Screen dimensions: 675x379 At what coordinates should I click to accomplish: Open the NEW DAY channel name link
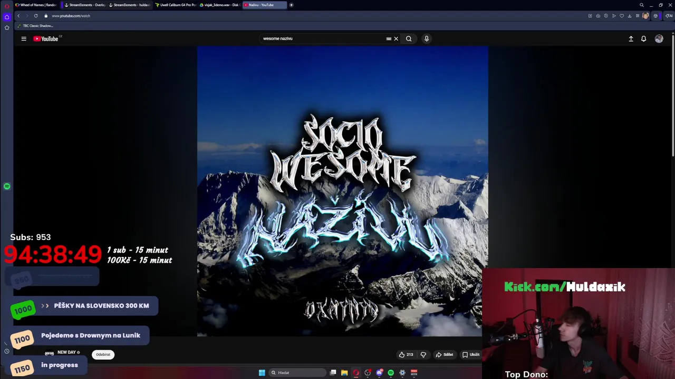[x=66, y=352]
